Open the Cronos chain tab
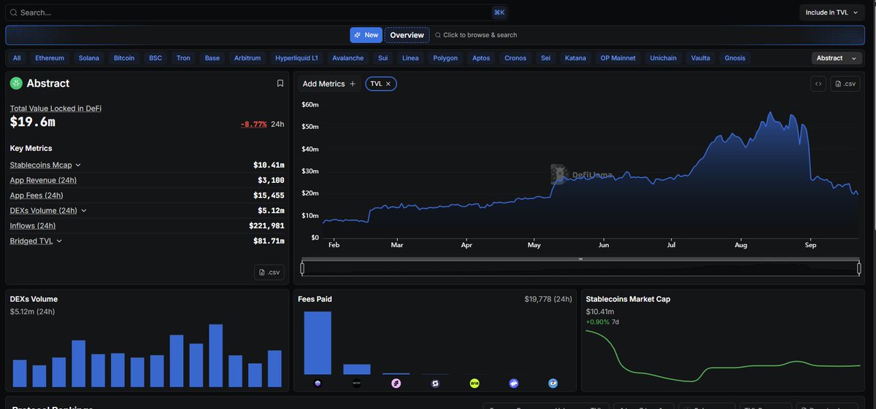Viewport: 876px width, 409px height. click(x=515, y=58)
